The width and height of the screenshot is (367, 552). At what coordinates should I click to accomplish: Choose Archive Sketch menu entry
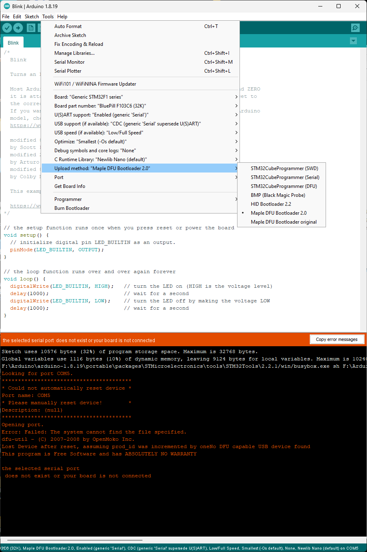coord(140,35)
